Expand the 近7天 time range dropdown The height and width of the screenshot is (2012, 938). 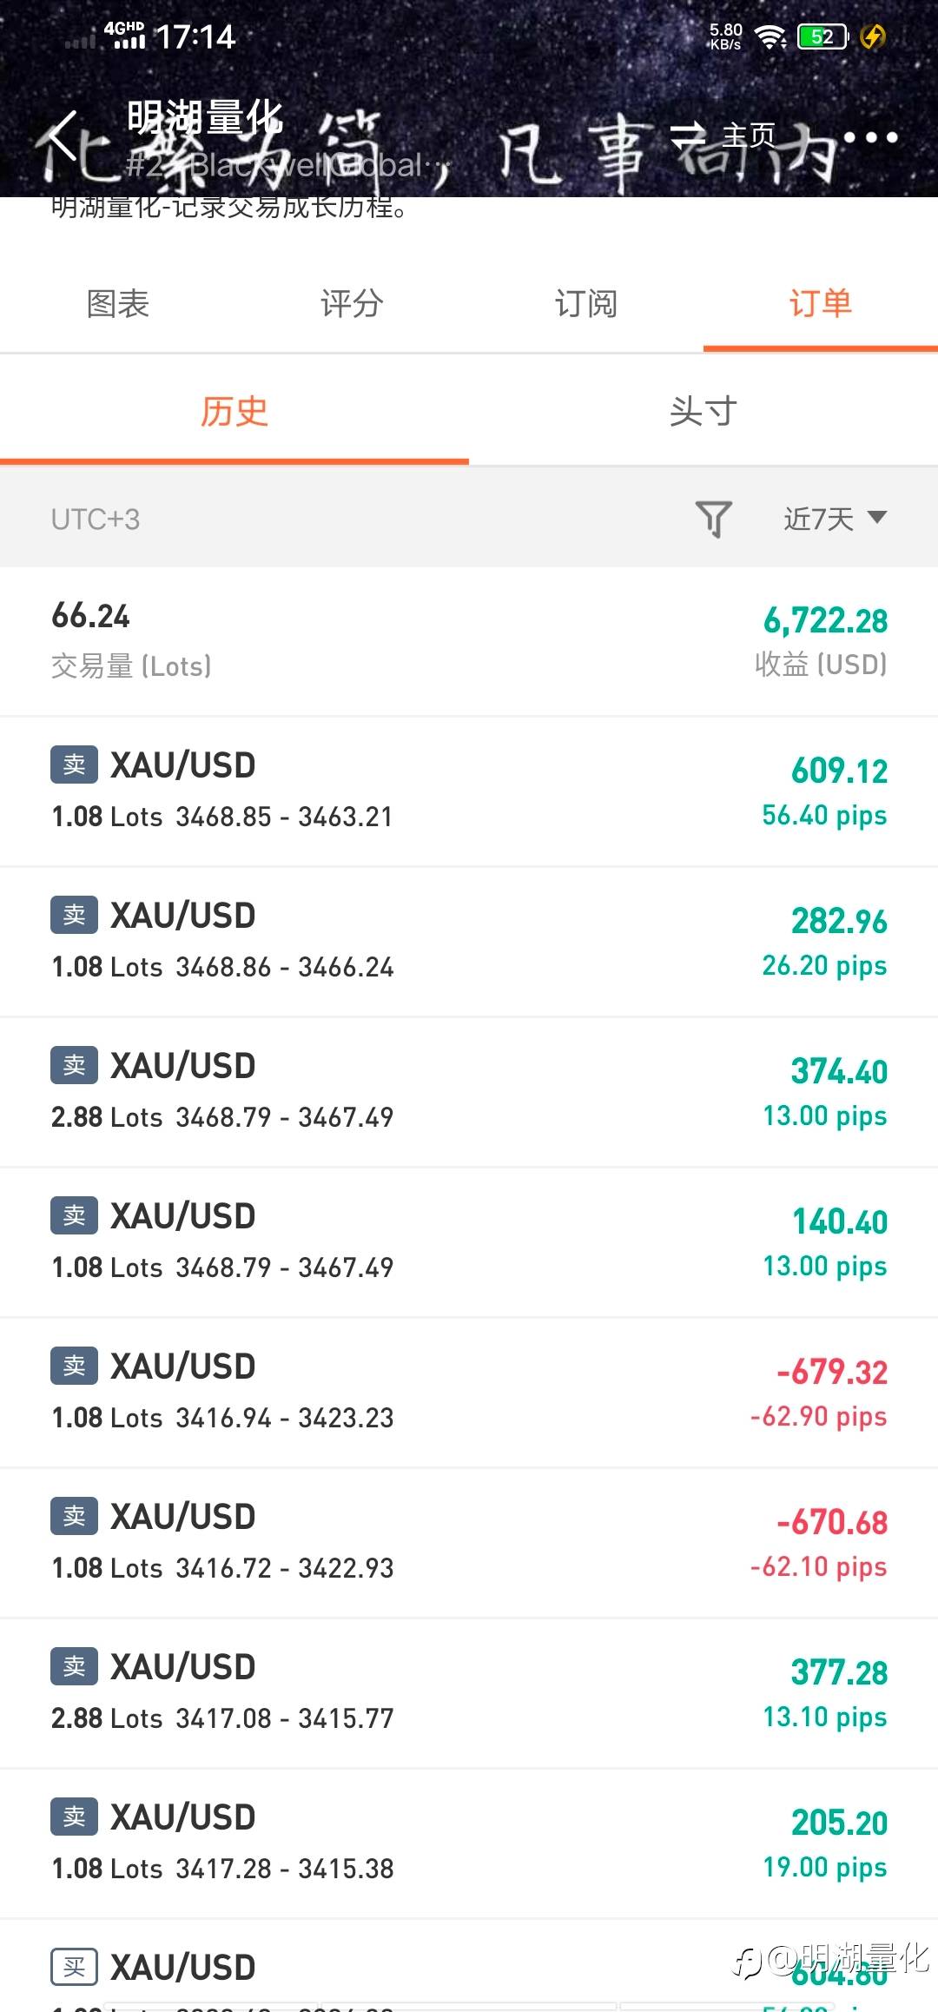(x=835, y=519)
